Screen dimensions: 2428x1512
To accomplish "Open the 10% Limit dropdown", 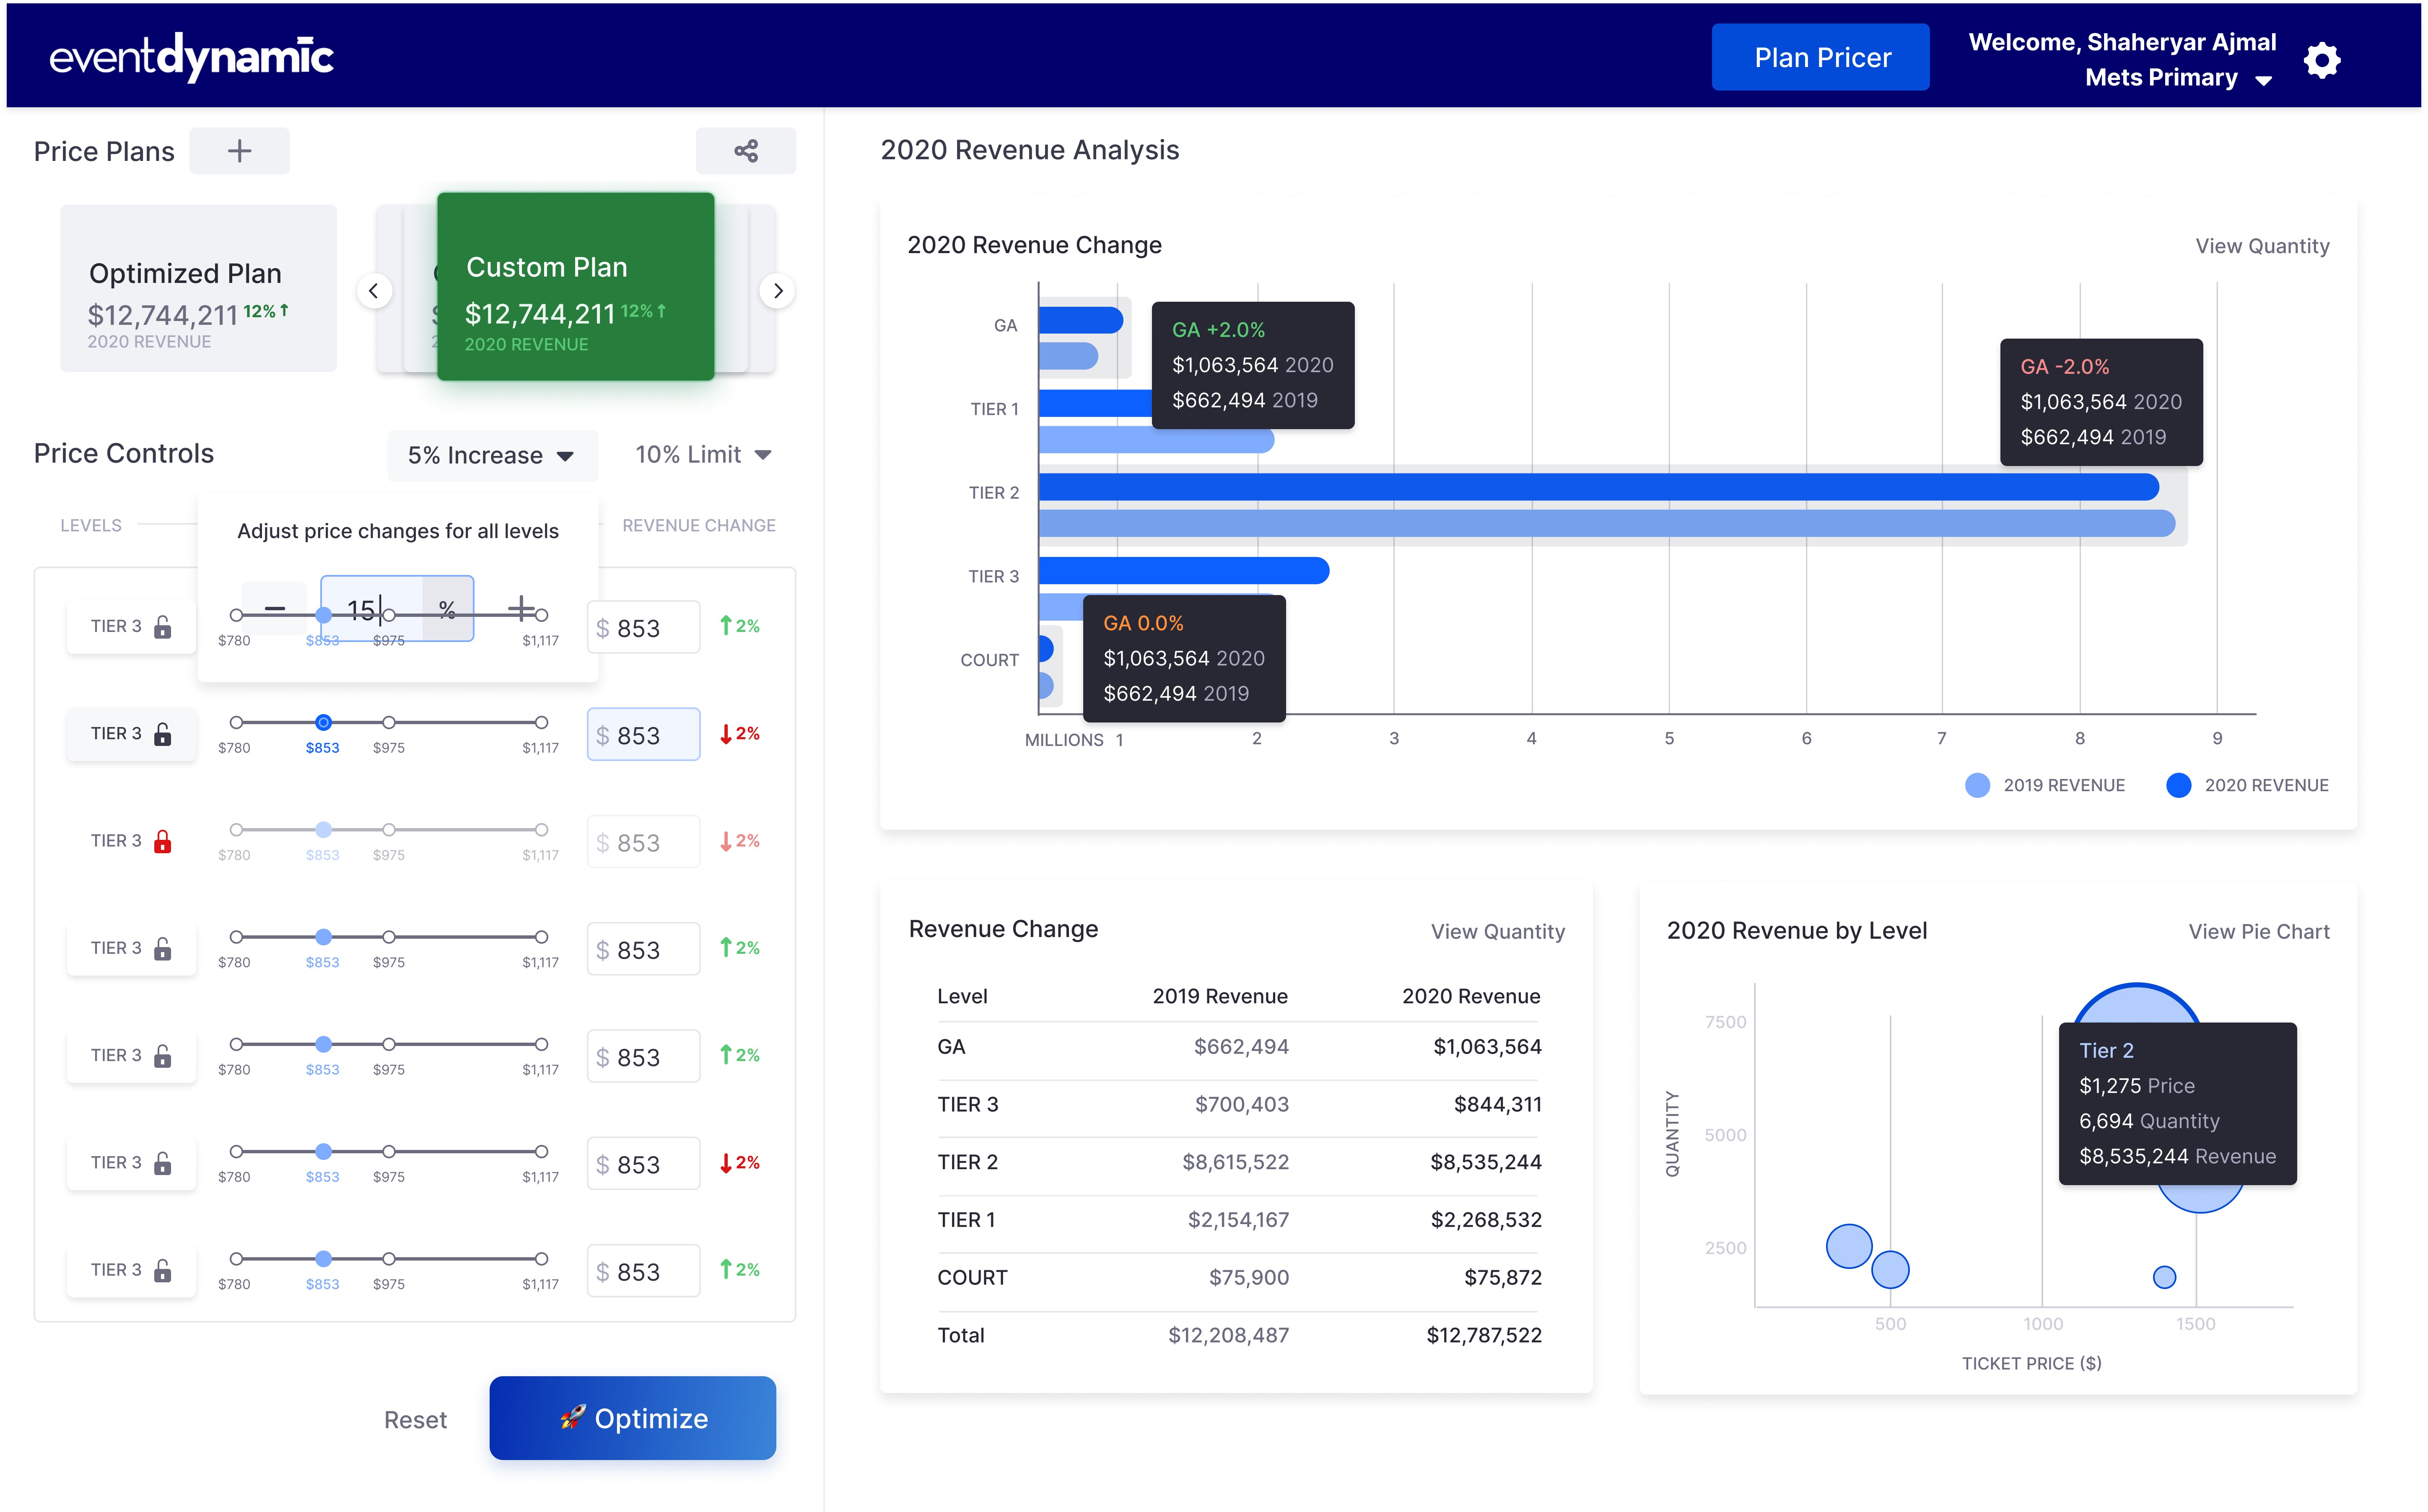I will (x=703, y=455).
